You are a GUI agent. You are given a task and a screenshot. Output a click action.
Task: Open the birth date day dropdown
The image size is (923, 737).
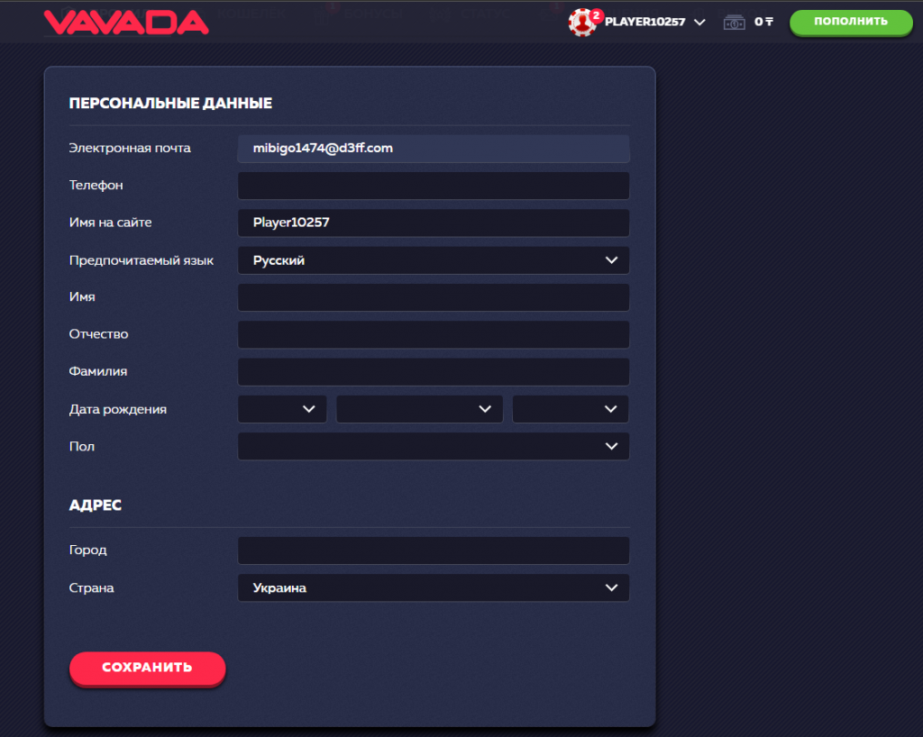282,409
